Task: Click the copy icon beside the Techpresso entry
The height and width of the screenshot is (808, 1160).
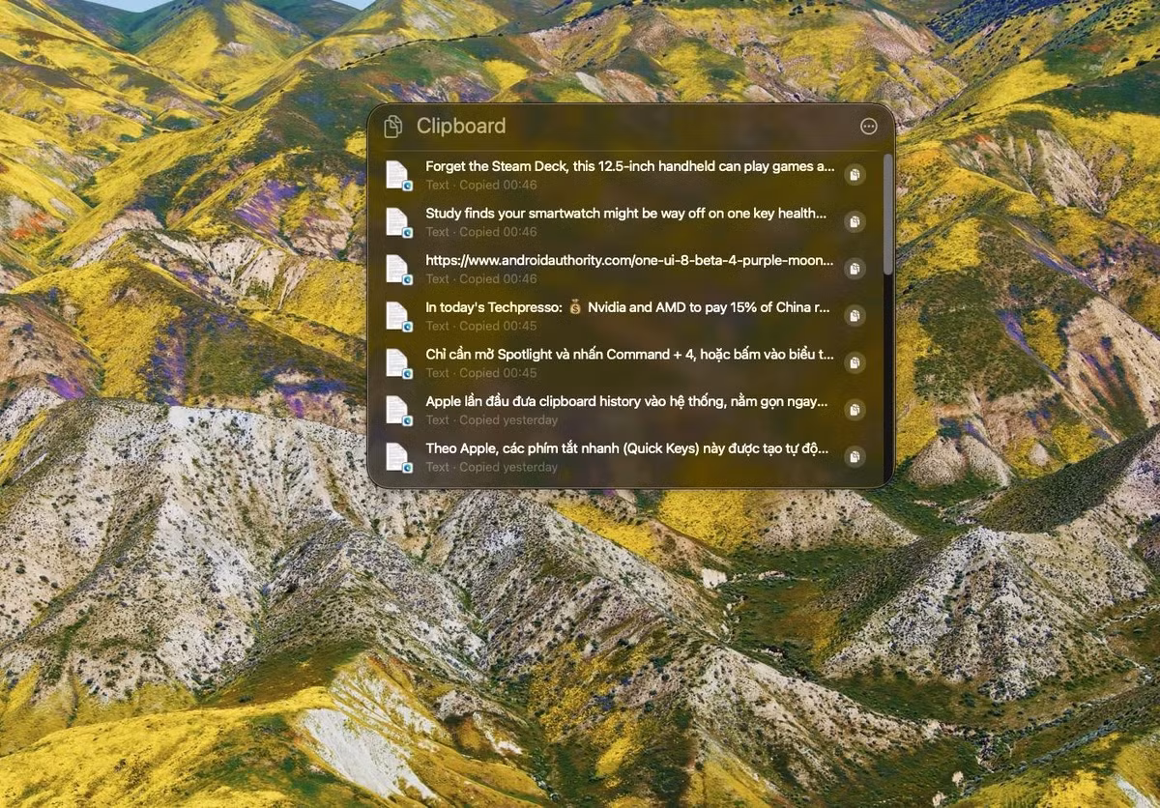Action: (854, 316)
